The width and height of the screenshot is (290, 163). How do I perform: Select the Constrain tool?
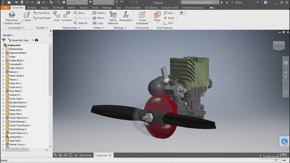[67, 16]
